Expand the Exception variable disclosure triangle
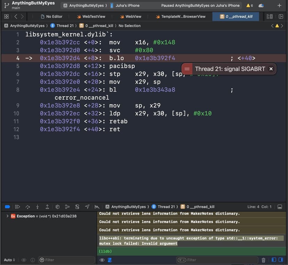Viewport: 288px width, 265px height. [7, 216]
